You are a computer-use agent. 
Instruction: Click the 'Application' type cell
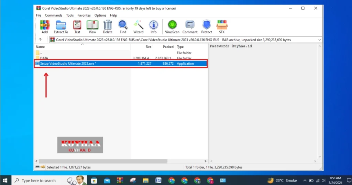(185, 64)
